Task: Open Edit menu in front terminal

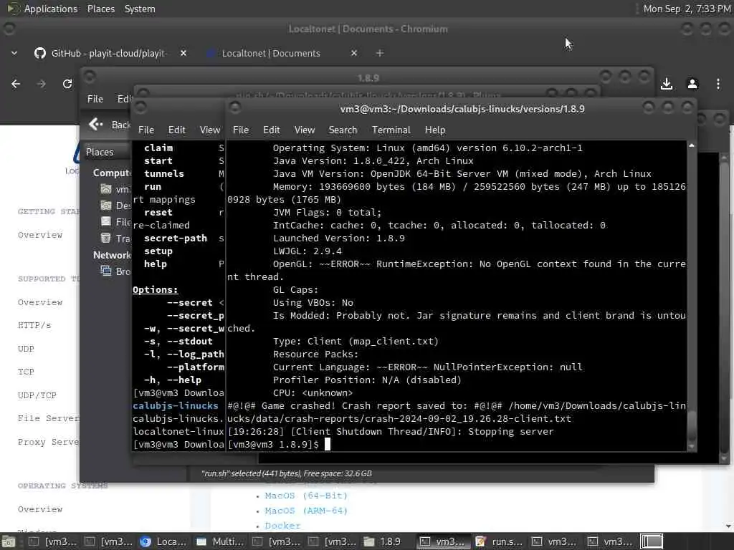Action: [271, 130]
